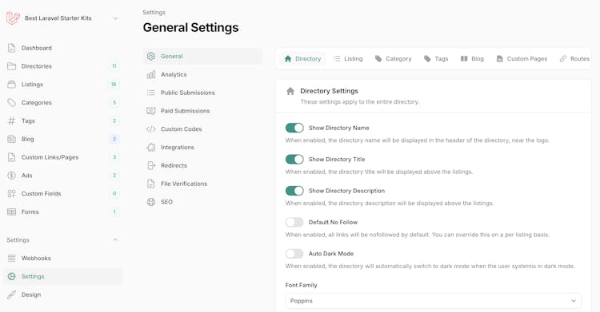The height and width of the screenshot is (312, 600).
Task: Click the General cog icon
Action: point(151,56)
